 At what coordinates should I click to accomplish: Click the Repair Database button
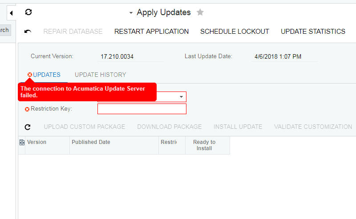pos(73,31)
